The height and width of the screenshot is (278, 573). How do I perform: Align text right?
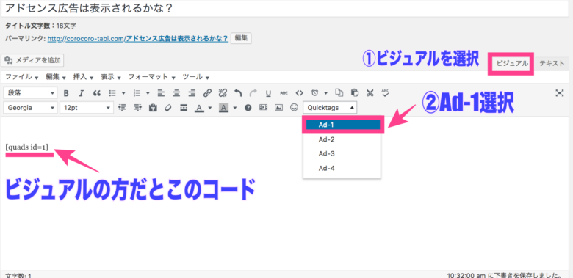click(x=192, y=93)
